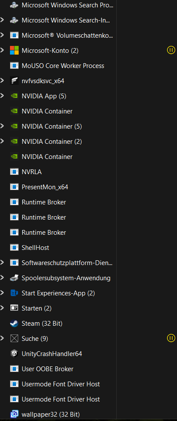Expand the Spoolersubsystem-Anwendung process
Screen dimensions: 177x421
click(2, 278)
